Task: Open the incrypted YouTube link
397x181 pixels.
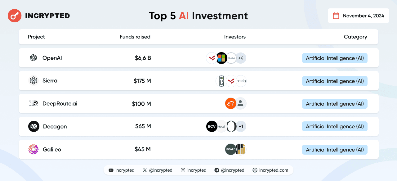Action: (122, 170)
